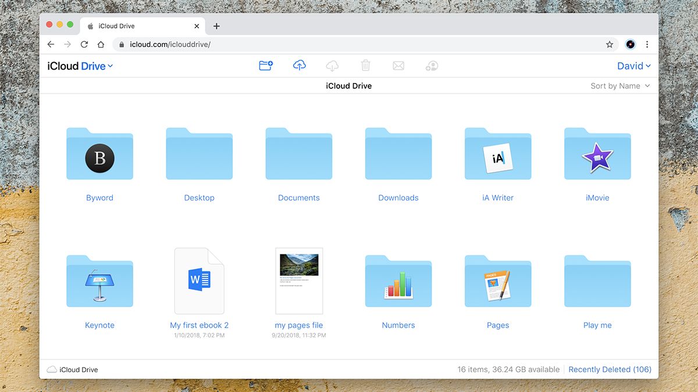Click the cloud download icon

[x=332, y=66]
